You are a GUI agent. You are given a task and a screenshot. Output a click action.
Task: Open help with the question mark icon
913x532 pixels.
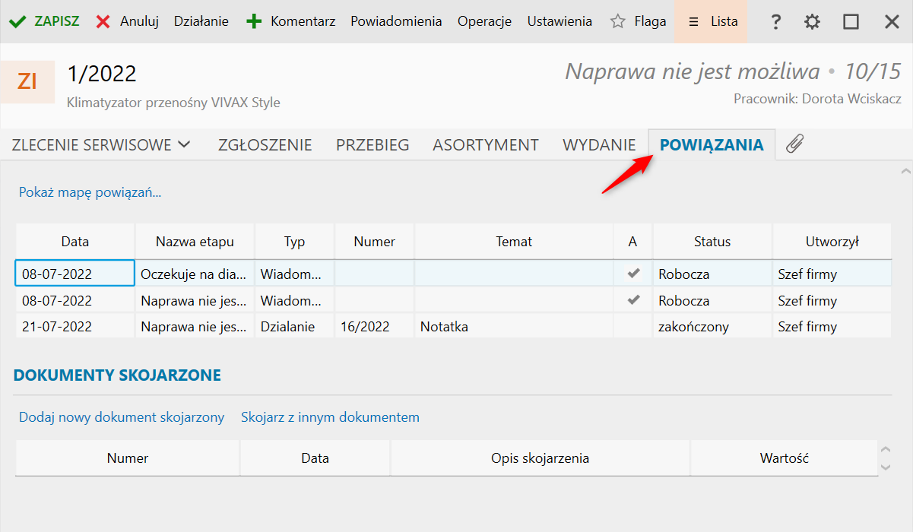(775, 22)
